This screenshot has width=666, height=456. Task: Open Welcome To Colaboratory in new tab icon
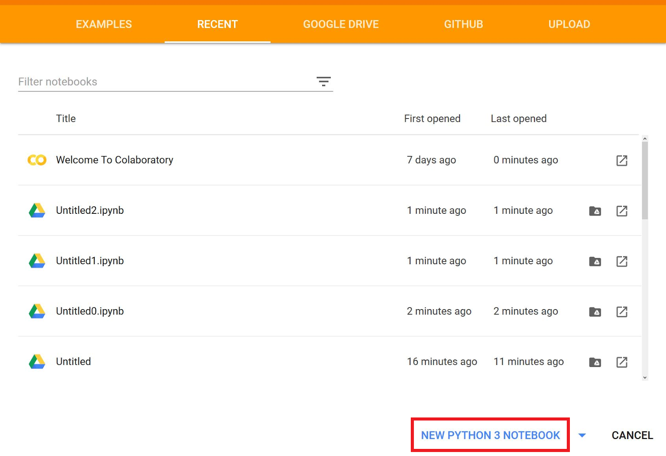click(622, 161)
